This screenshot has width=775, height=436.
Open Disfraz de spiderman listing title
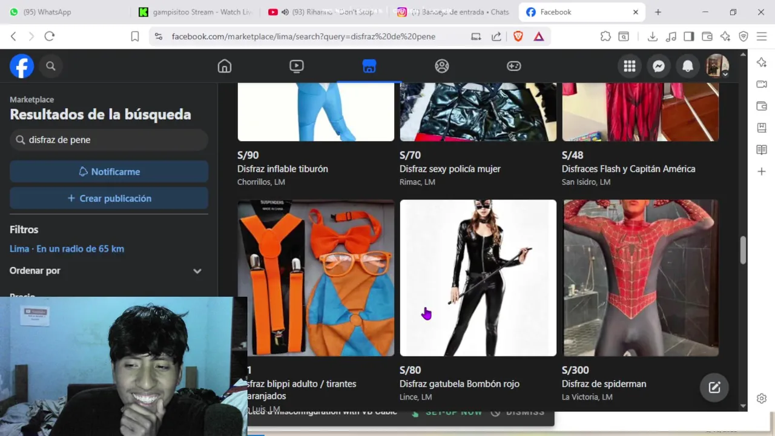tap(604, 384)
